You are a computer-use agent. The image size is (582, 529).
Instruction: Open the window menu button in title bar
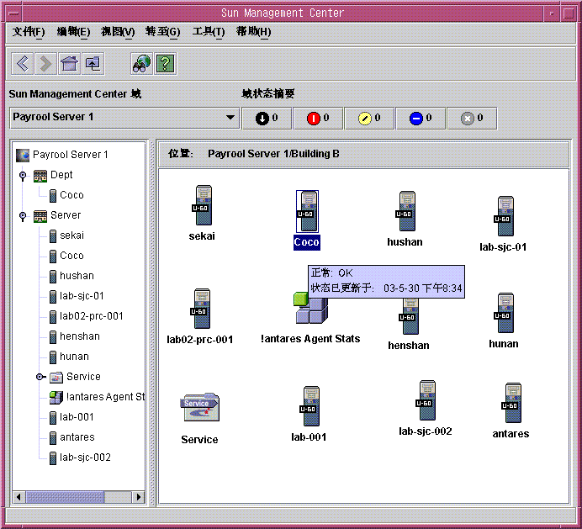13,13
